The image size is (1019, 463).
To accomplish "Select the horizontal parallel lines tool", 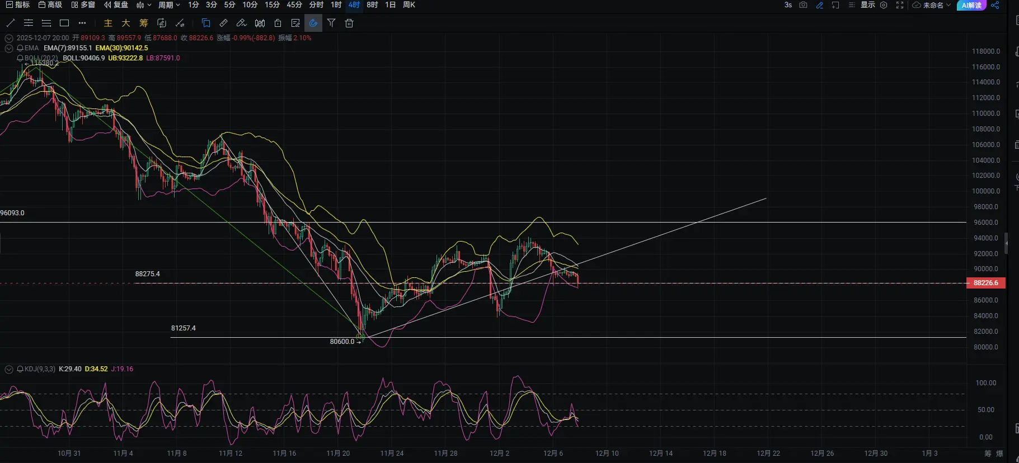I will (x=29, y=23).
